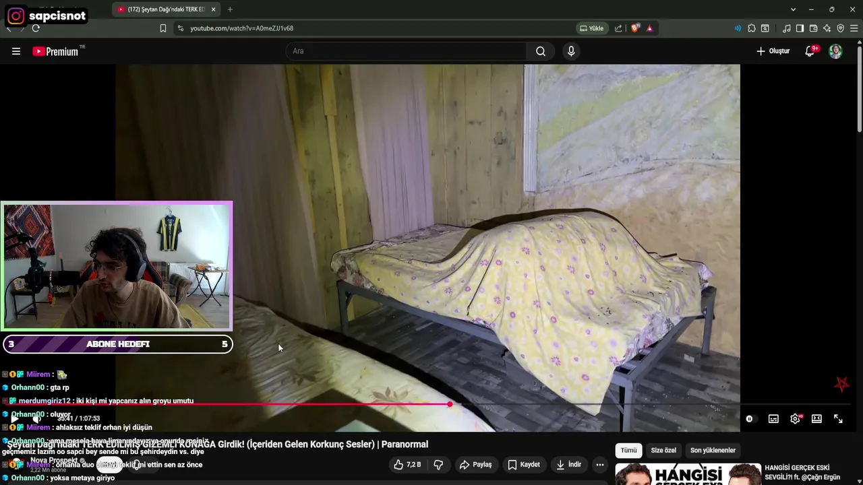
Task: Reload the page in browser toolbar
Action: (x=35, y=28)
